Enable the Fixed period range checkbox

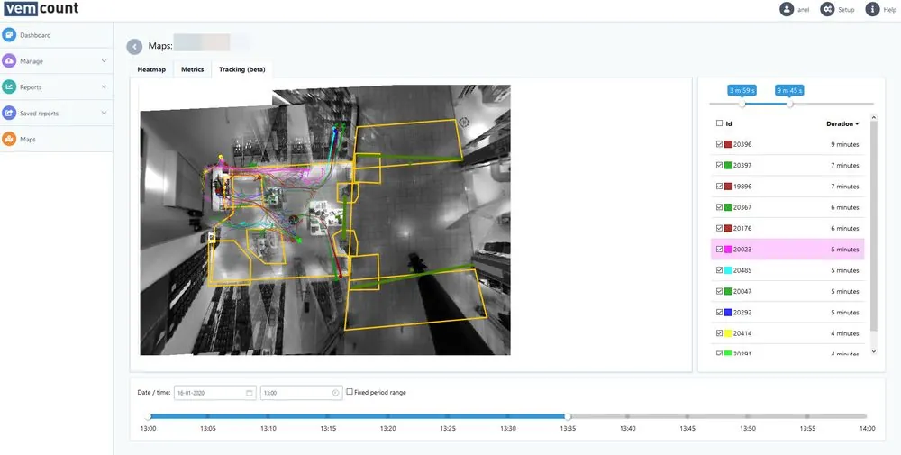pos(350,392)
